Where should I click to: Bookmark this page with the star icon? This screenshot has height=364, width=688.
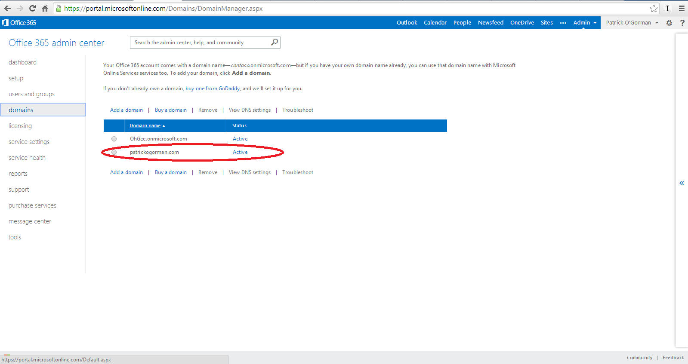pos(654,8)
